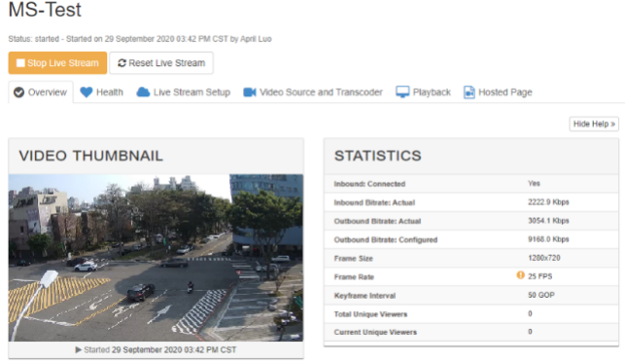Click the Stop Live Stream button

[x=57, y=63]
